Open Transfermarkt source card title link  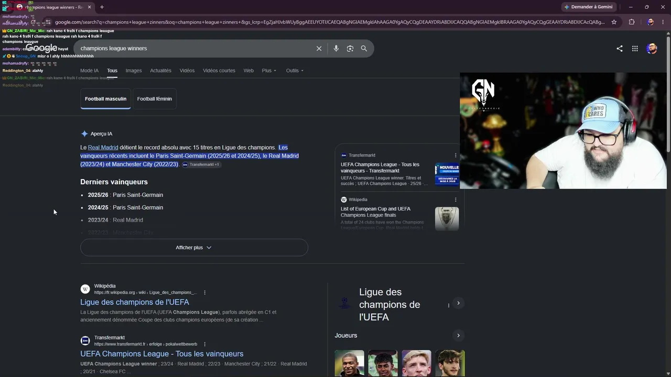tap(380, 168)
